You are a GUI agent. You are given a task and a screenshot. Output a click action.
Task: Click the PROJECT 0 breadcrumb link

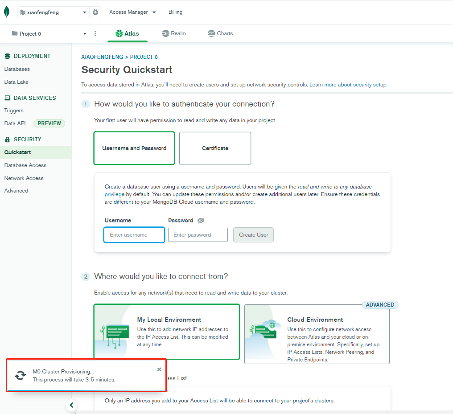tap(144, 57)
